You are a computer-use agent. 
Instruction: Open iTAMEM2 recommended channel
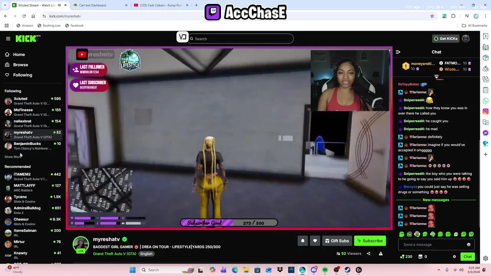tap(33, 176)
